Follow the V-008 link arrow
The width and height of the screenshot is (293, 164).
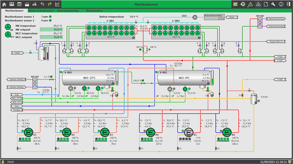(x=280, y=79)
